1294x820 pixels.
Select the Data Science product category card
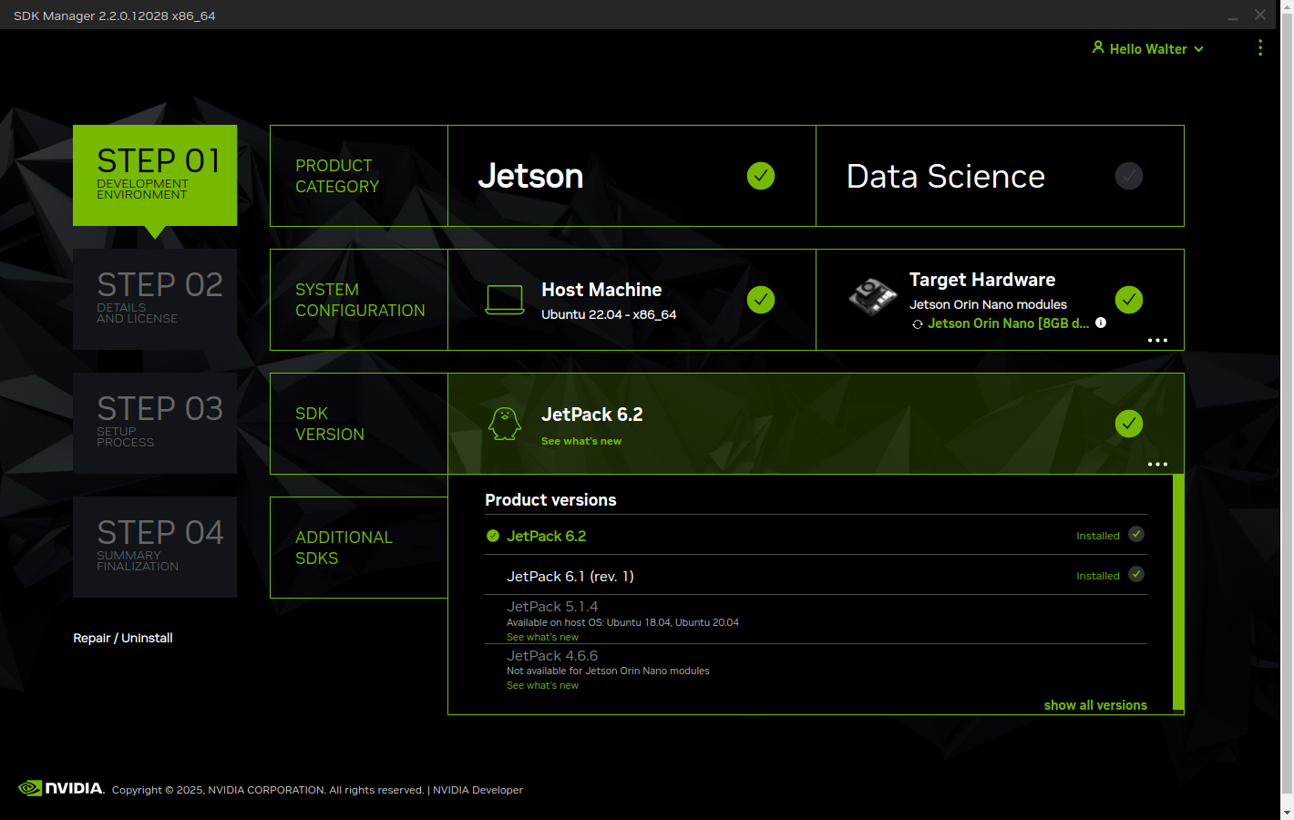click(1000, 176)
